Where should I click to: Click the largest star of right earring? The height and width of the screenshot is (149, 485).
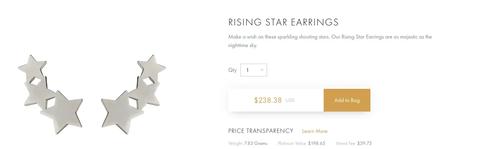click(x=122, y=112)
